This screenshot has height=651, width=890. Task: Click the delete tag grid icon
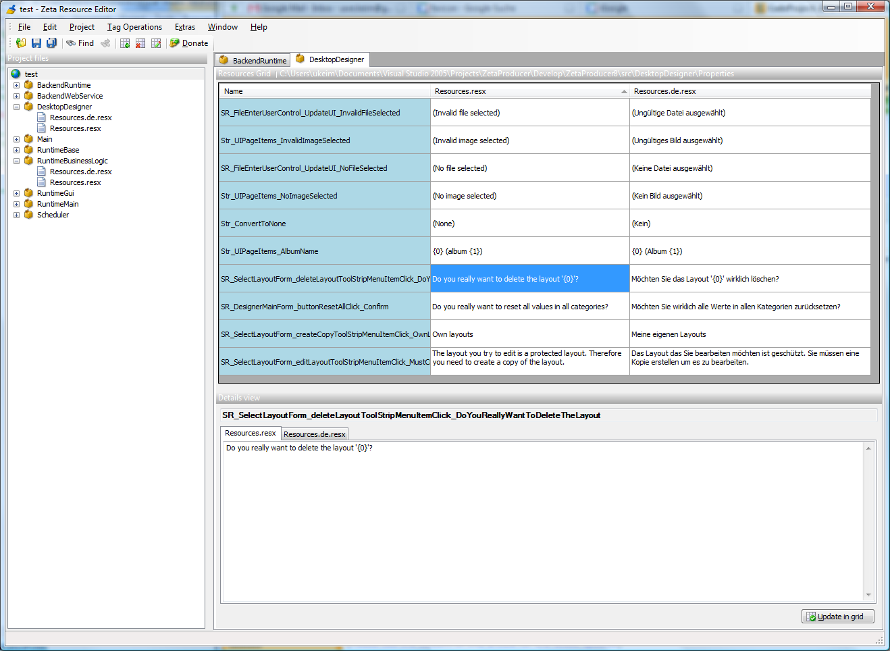[140, 43]
